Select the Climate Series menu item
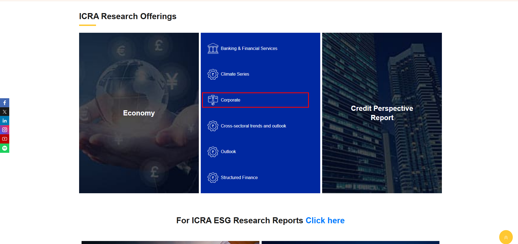The width and height of the screenshot is (518, 244). 235,74
